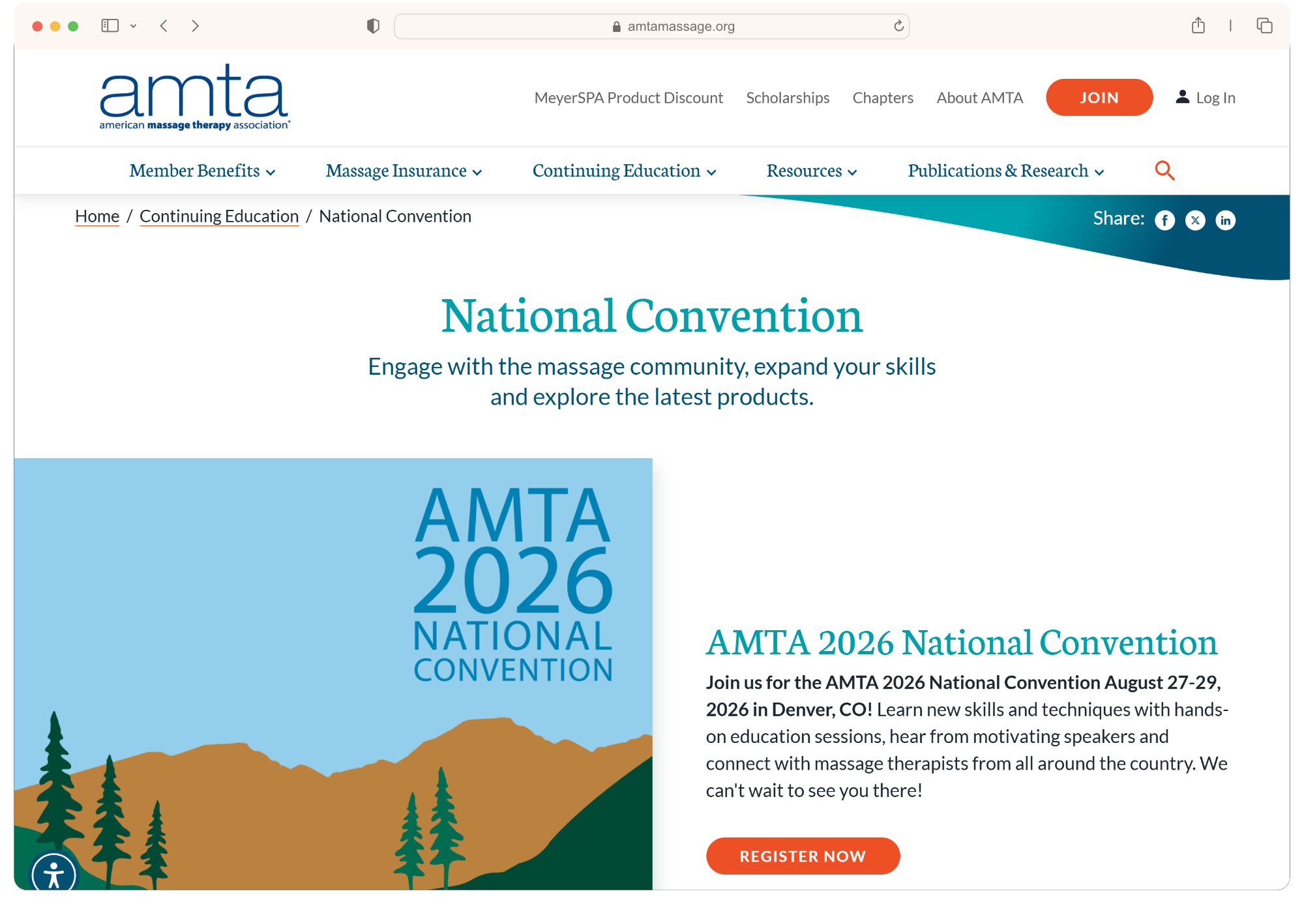Expand the Continuing Education menu
This screenshot has height=915, width=1304.
pos(624,171)
